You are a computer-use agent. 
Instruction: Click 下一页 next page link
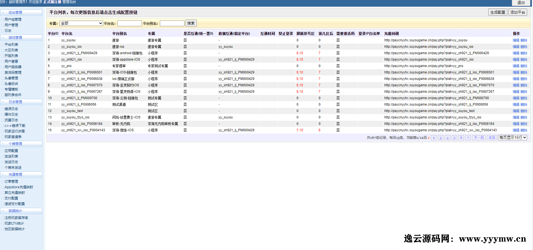coord(479,138)
